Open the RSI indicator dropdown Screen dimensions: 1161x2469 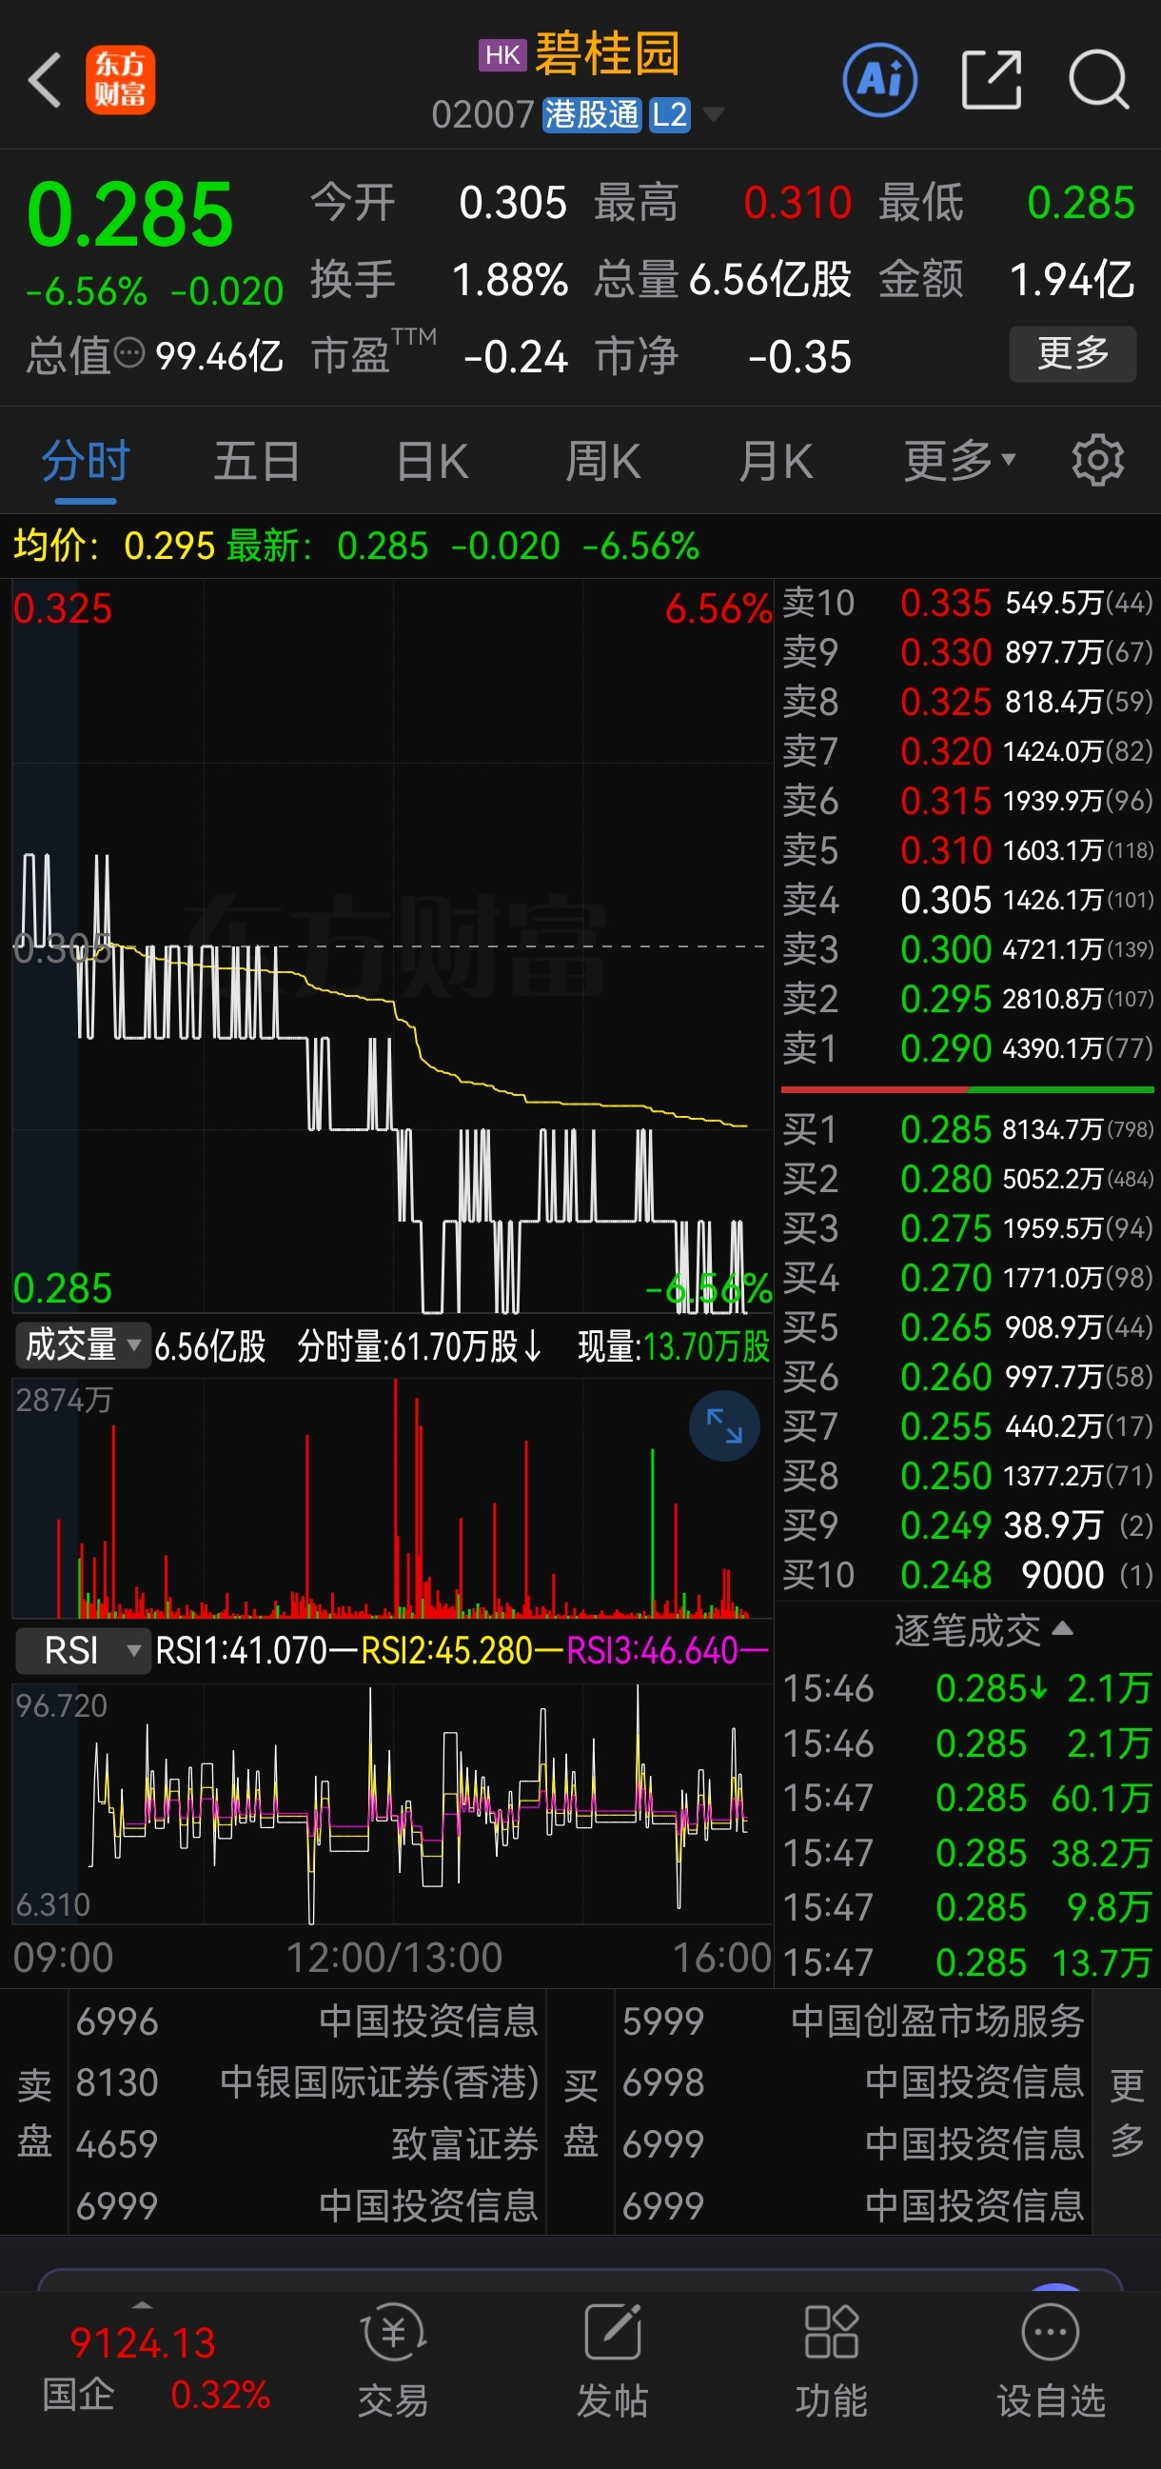pos(83,1650)
